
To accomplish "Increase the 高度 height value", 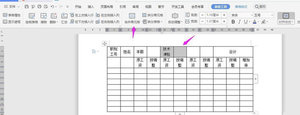I will [x=224, y=15].
